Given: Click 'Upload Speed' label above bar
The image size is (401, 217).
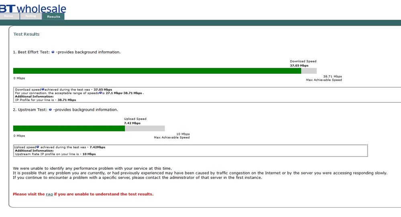Looking at the screenshot, I should 135,119.
